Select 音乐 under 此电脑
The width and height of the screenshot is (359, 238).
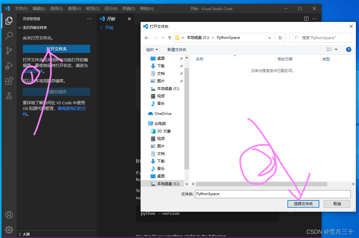tap(158, 169)
